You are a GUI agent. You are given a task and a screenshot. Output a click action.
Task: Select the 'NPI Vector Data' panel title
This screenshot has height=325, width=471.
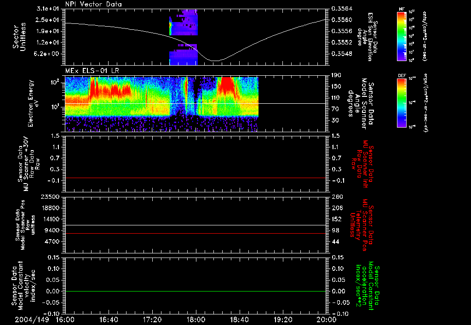(93, 4)
